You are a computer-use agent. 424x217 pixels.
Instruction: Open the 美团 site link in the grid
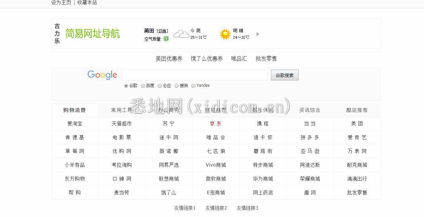tap(357, 124)
